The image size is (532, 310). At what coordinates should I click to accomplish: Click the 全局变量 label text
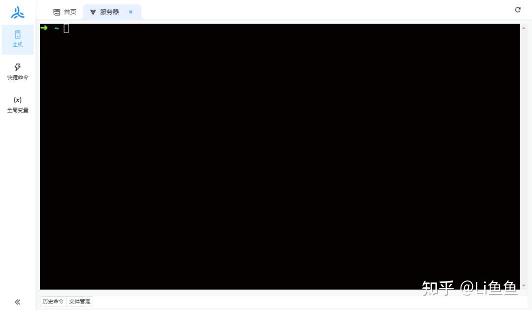pos(18,110)
